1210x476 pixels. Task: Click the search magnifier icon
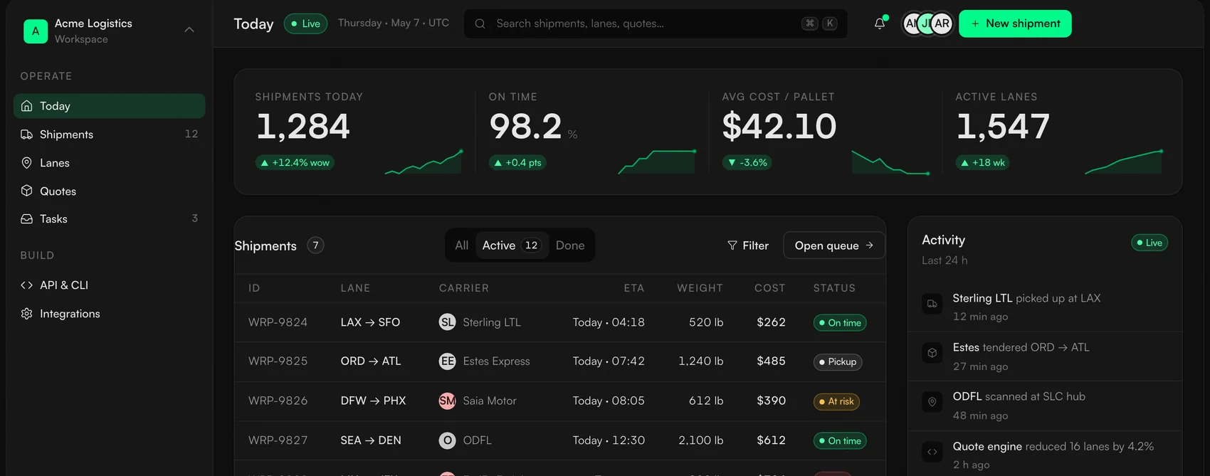tap(480, 23)
